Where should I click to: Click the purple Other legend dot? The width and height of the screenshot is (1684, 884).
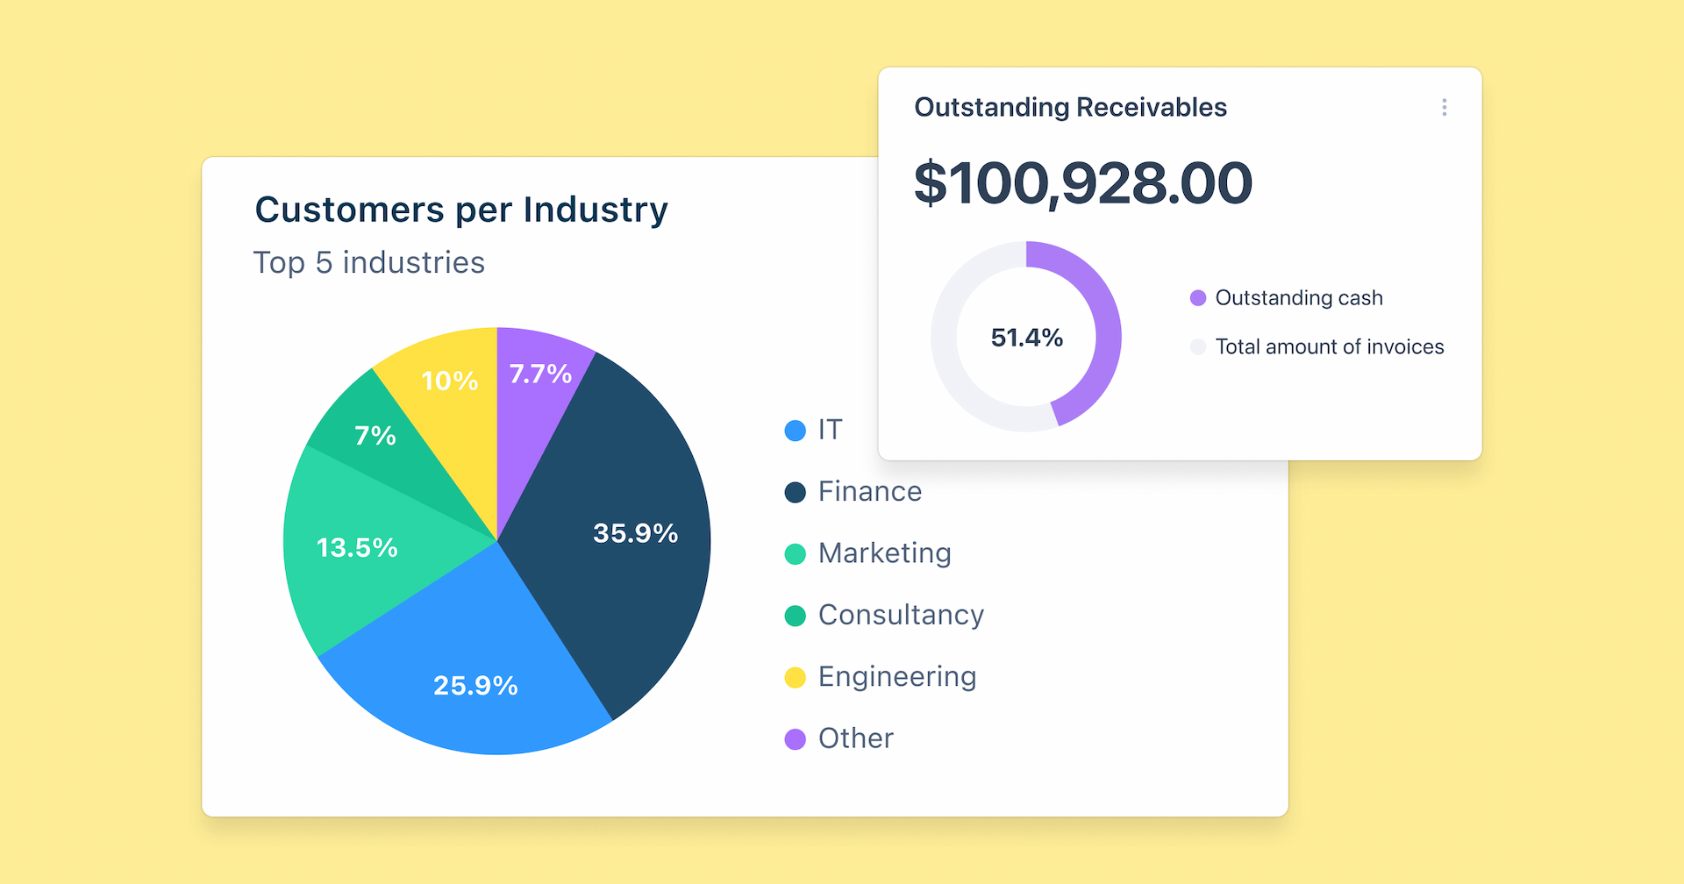[x=795, y=738]
